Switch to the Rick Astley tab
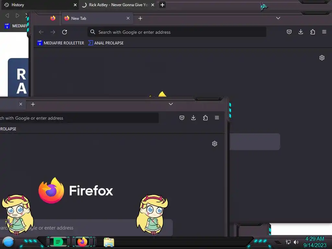The image size is (332, 249). 118,5
